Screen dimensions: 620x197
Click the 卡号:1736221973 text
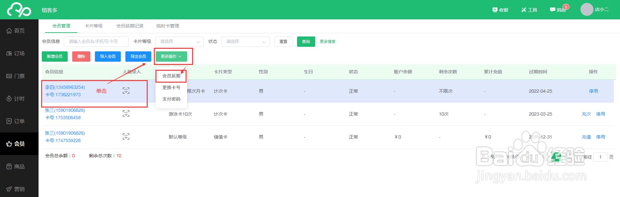coord(63,95)
